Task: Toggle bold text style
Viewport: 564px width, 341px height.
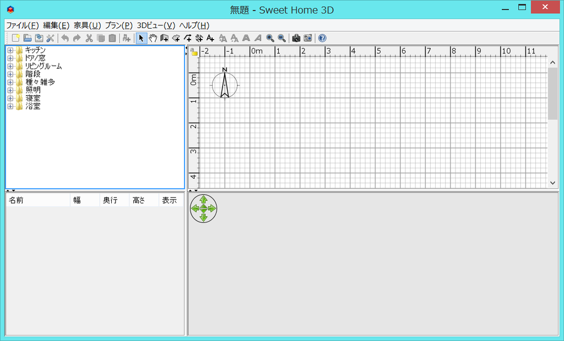Action: coord(245,37)
